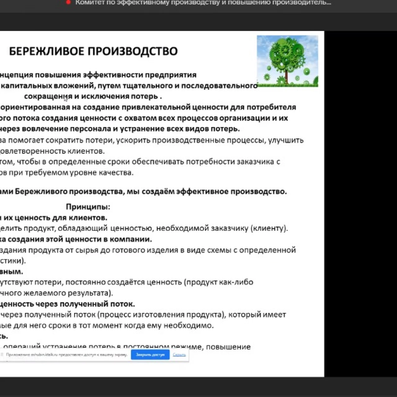Screen dimensions: 397x397
Task: Click text "ка создания этой ценности в компании."
Action: [76, 239]
